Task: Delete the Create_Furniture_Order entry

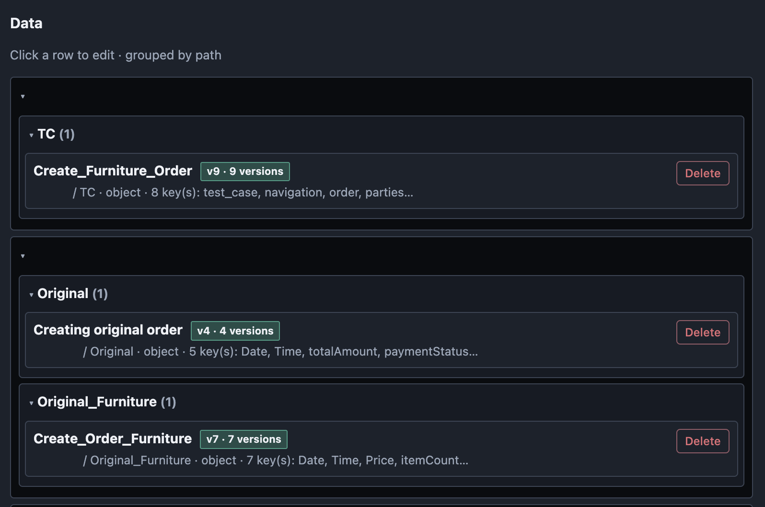Action: point(703,173)
